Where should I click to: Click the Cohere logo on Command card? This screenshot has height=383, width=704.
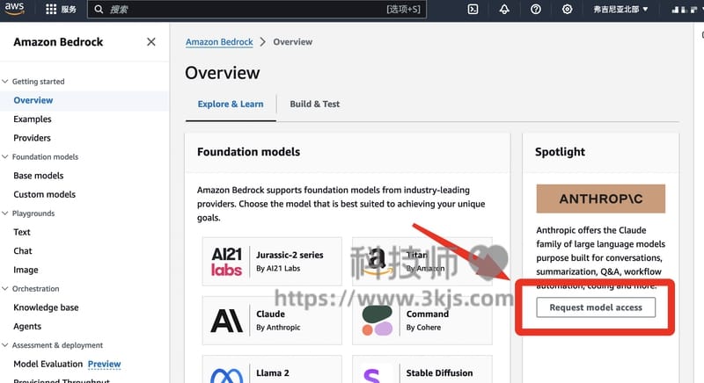click(x=378, y=321)
